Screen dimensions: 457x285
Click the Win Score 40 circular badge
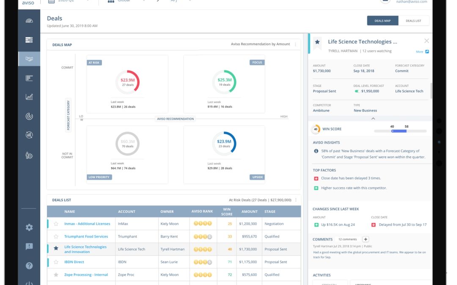click(x=316, y=129)
